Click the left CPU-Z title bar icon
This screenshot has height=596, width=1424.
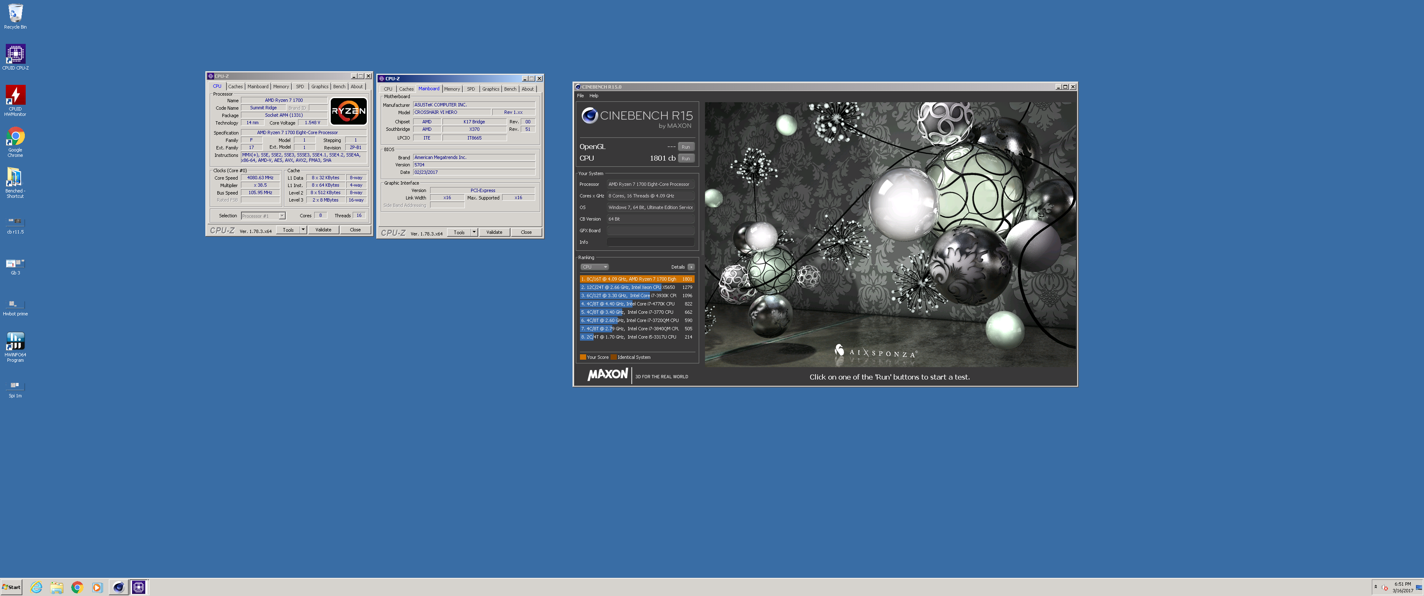pyautogui.click(x=211, y=76)
